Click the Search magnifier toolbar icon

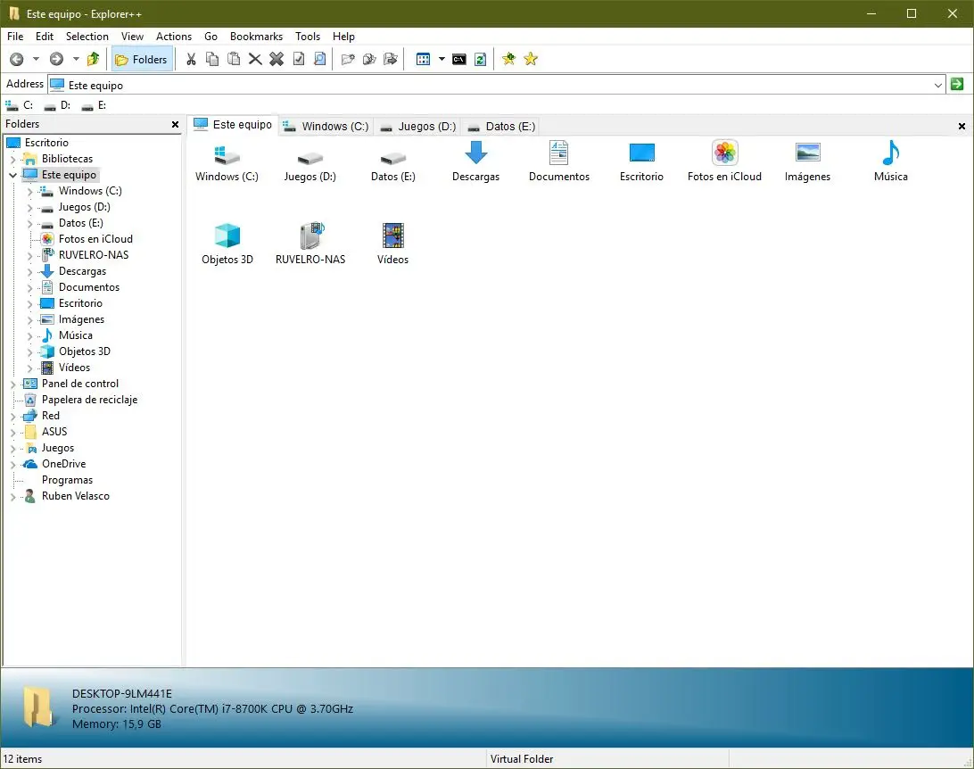319,59
